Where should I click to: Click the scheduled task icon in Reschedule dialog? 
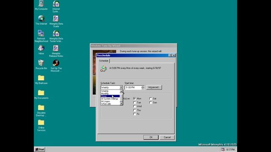[x=103, y=69]
